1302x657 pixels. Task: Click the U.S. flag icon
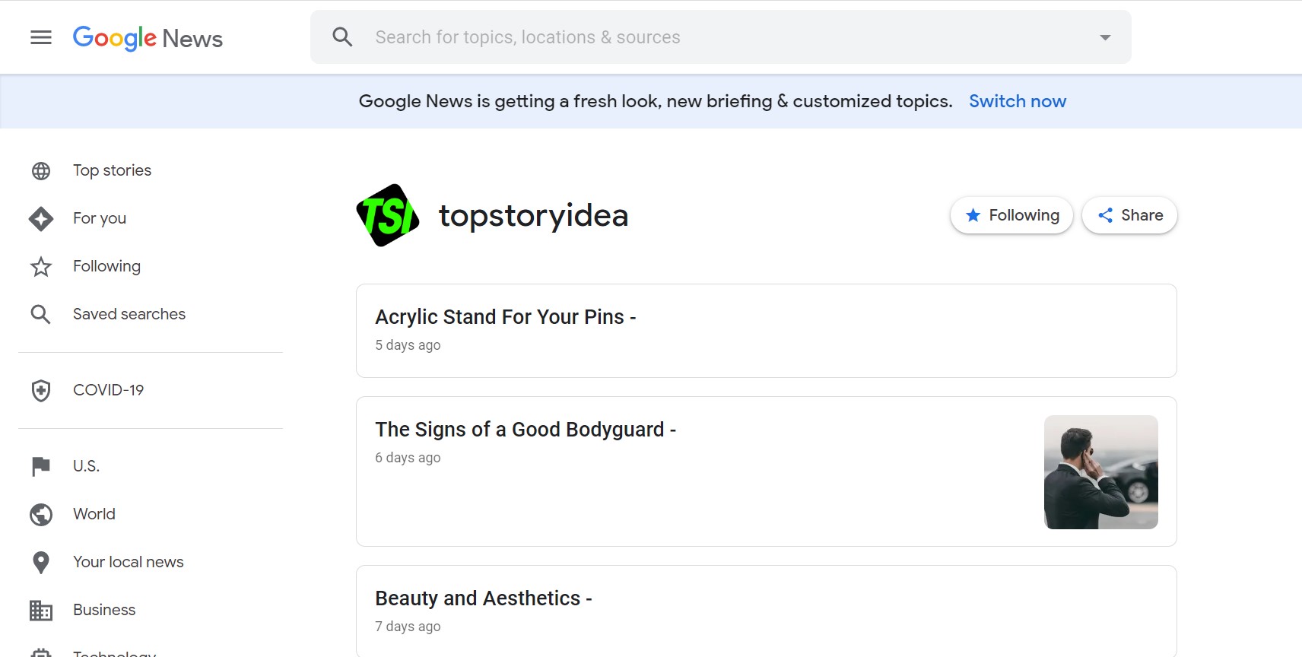pos(41,466)
